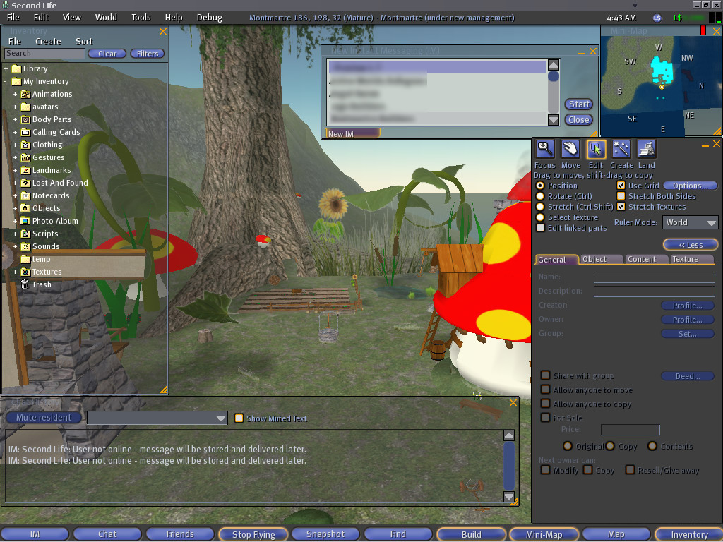The image size is (723, 542).
Task: Enable the Show Muted Text checkbox
Action: point(239,418)
